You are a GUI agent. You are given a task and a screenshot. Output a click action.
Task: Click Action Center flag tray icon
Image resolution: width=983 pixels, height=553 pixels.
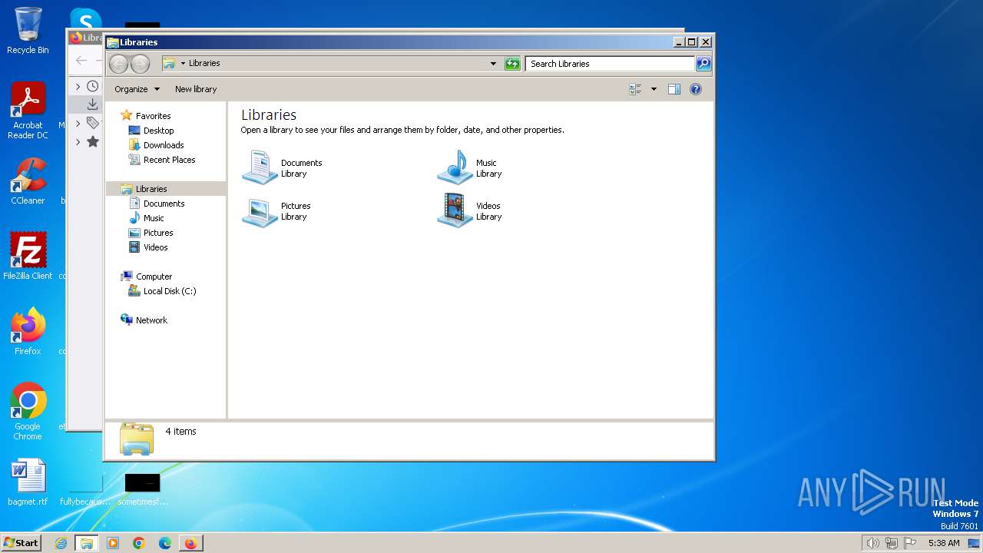point(910,543)
